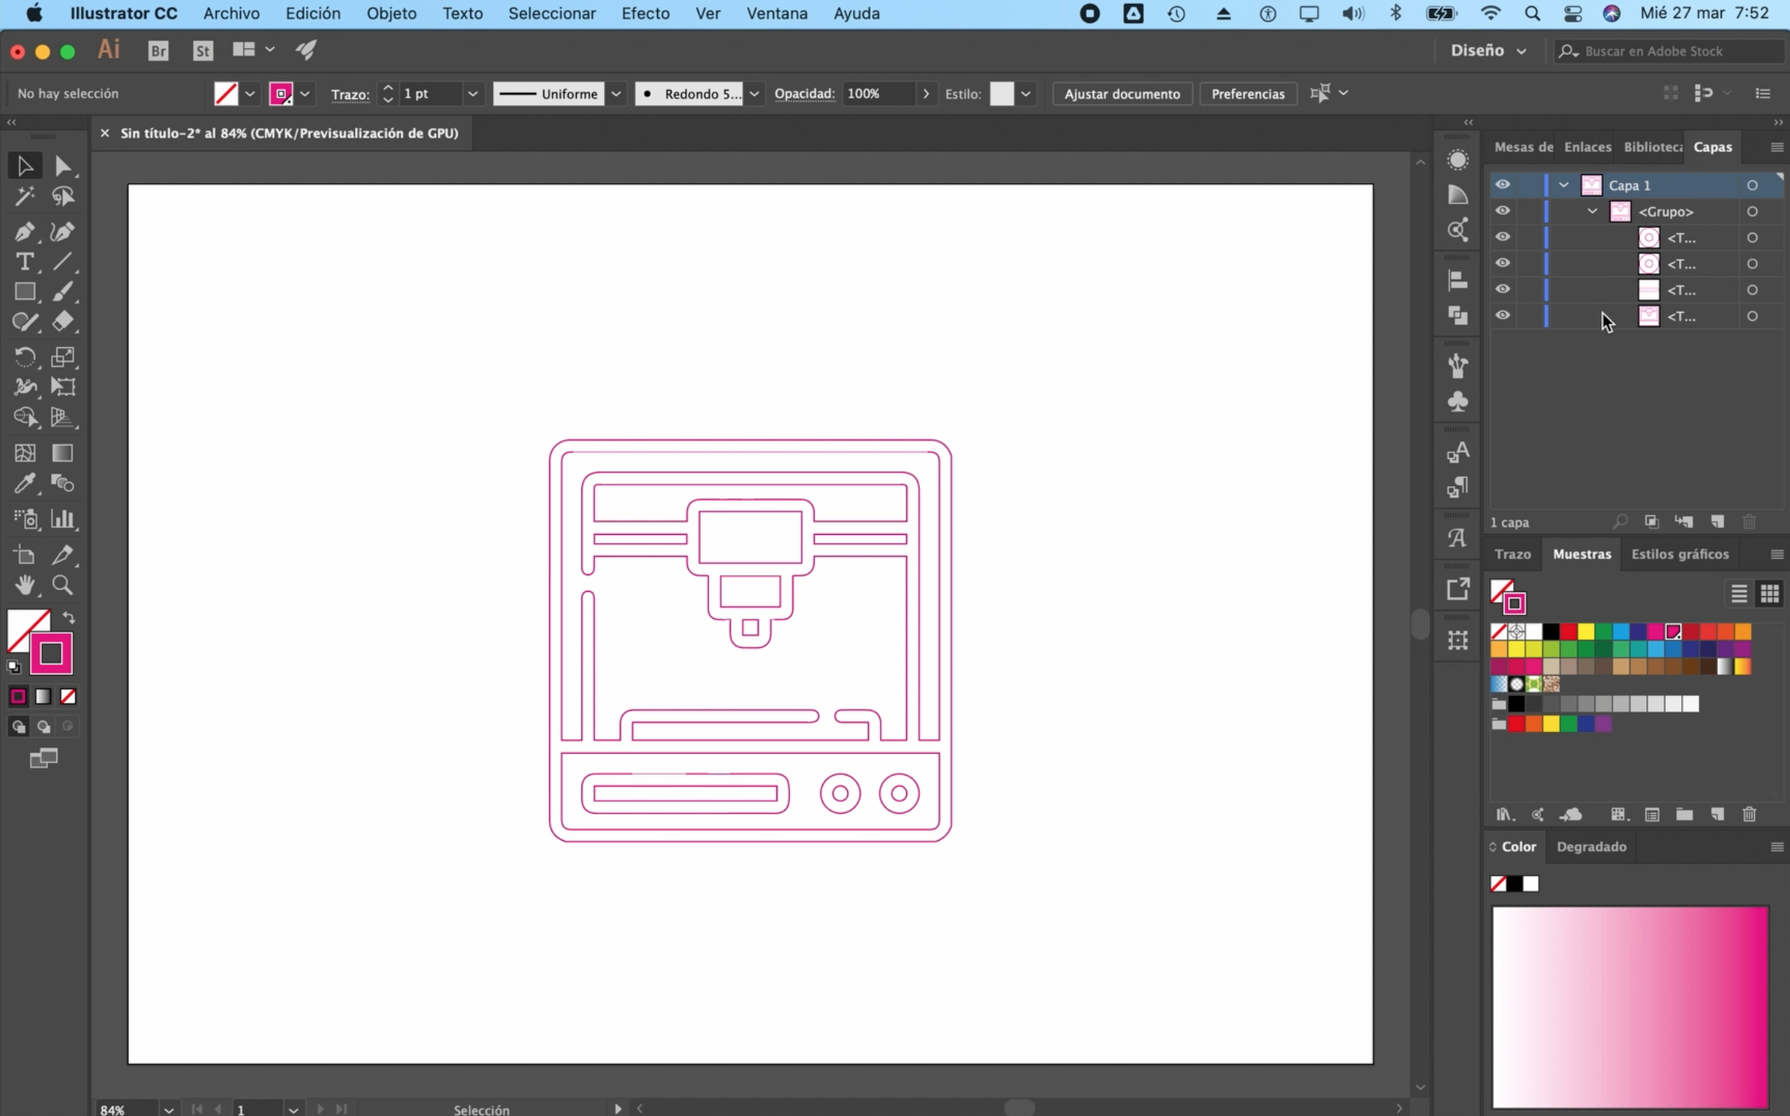Select the Type tool
The image size is (1790, 1116).
pos(24,262)
